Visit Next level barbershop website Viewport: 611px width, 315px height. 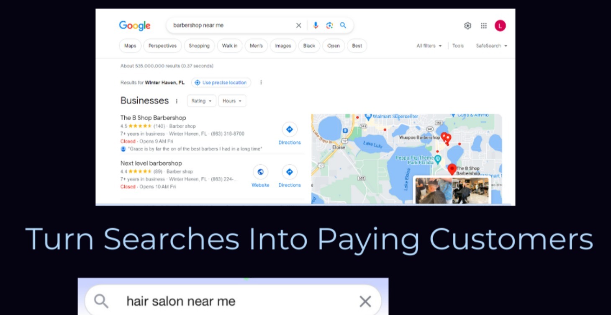point(260,176)
